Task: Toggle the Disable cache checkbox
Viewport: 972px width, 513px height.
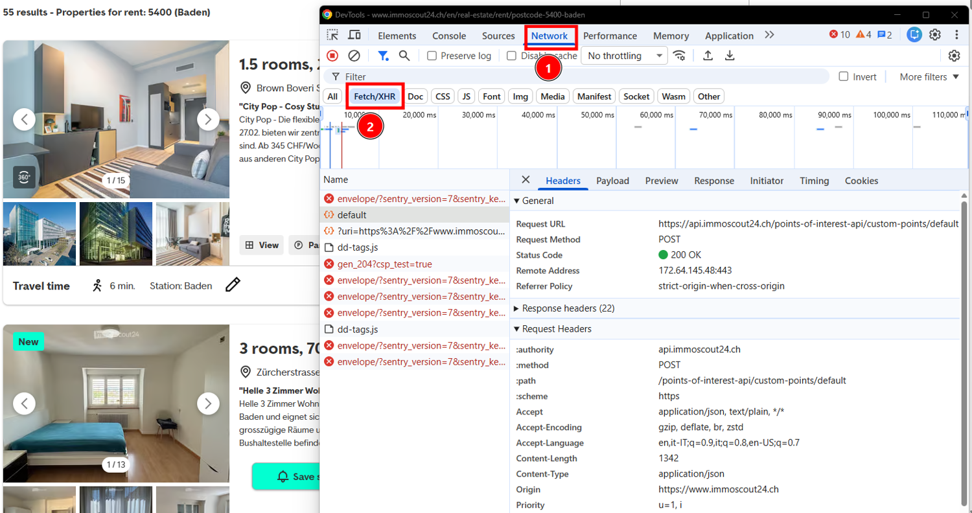Action: point(511,56)
